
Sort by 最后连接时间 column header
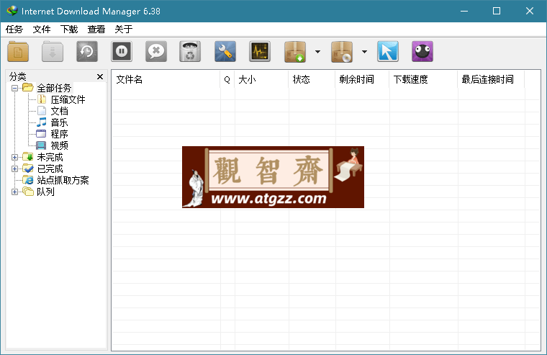491,80
